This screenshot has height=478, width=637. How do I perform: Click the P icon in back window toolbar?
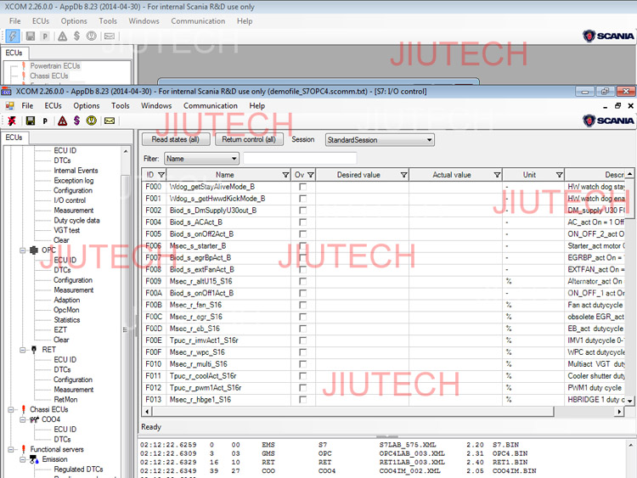pyautogui.click(x=45, y=37)
